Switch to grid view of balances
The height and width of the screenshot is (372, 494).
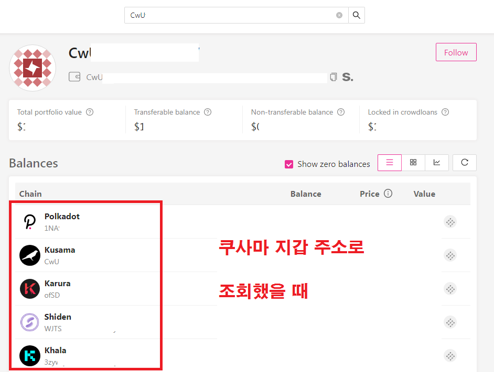pyautogui.click(x=413, y=163)
